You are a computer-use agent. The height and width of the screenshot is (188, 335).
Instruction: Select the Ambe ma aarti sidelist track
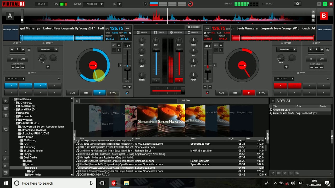point(300,110)
